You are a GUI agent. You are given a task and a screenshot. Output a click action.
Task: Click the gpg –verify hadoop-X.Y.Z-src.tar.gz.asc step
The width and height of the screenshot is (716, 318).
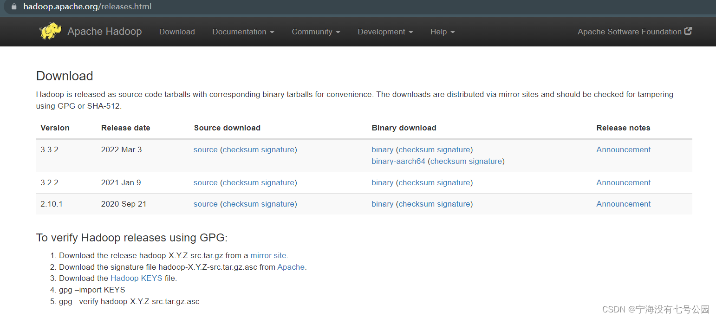pyautogui.click(x=129, y=301)
